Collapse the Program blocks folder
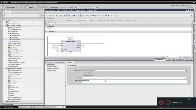 click(7, 34)
